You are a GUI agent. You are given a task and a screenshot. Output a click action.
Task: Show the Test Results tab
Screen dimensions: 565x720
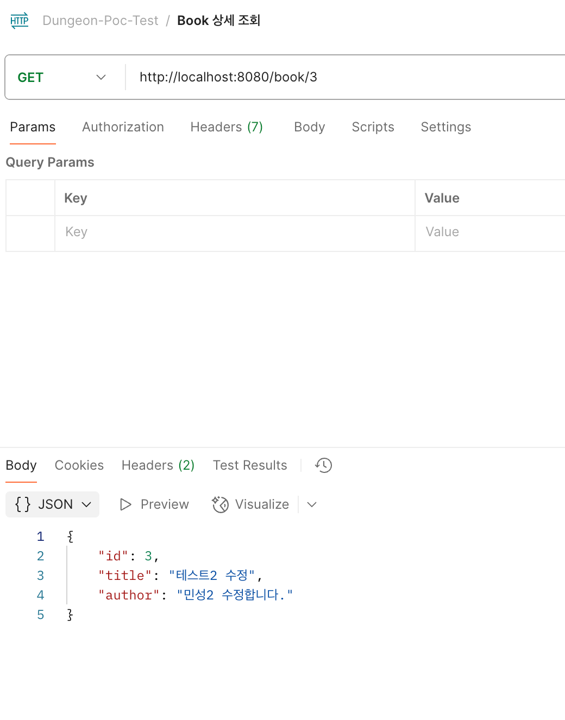pos(250,465)
